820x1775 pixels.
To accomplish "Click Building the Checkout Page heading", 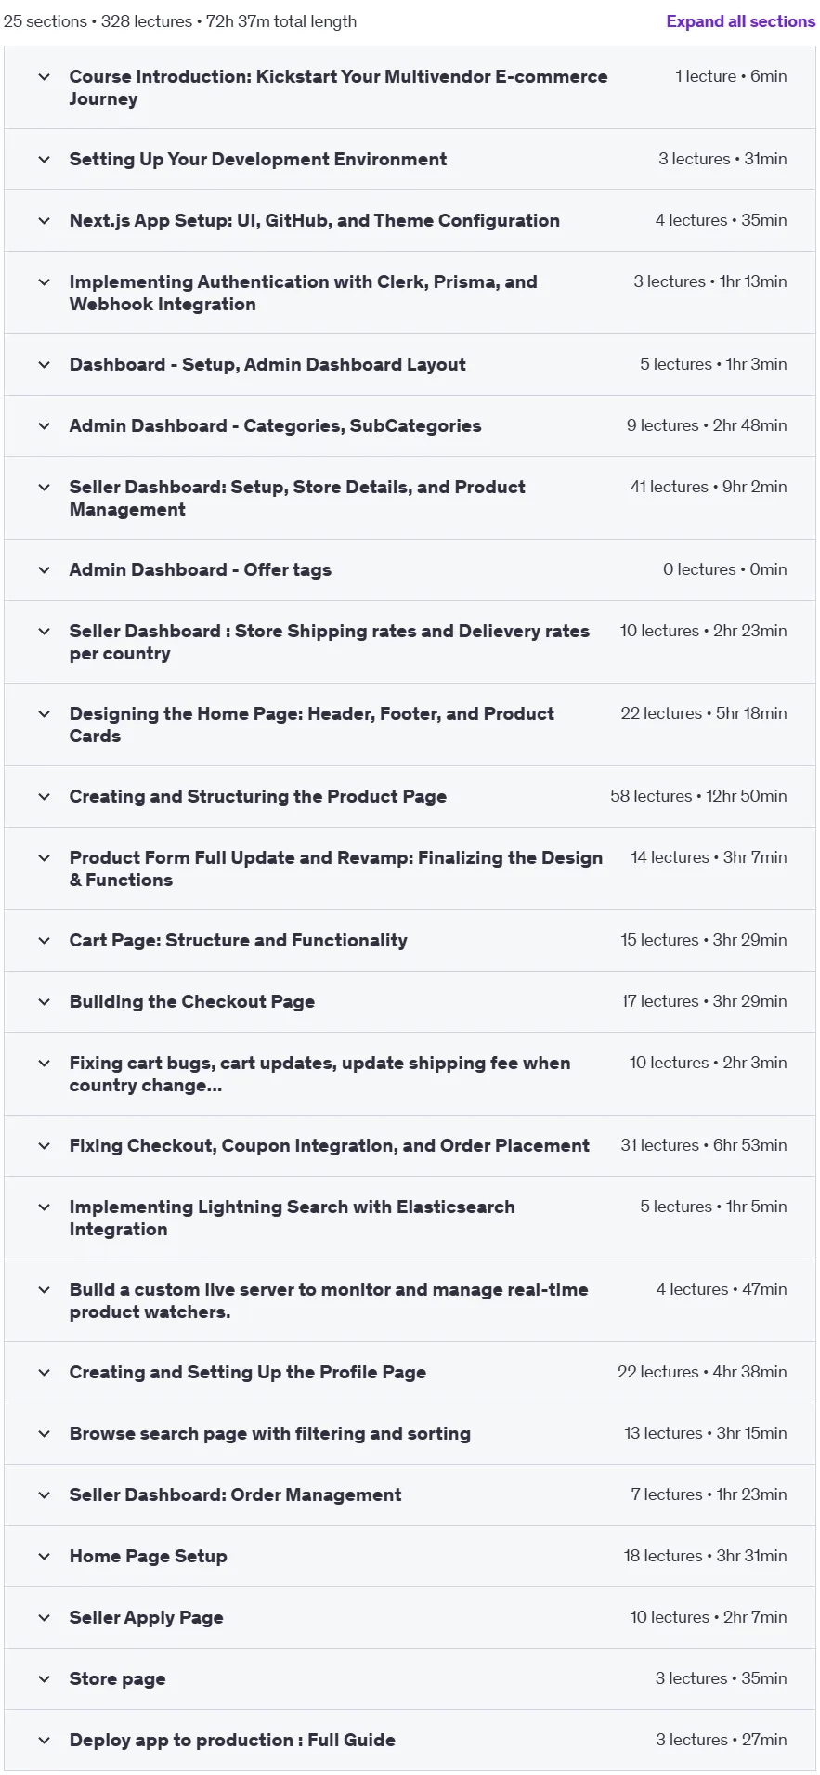I will 192,1002.
